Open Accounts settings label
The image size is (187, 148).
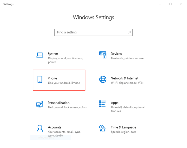[x=54, y=127]
